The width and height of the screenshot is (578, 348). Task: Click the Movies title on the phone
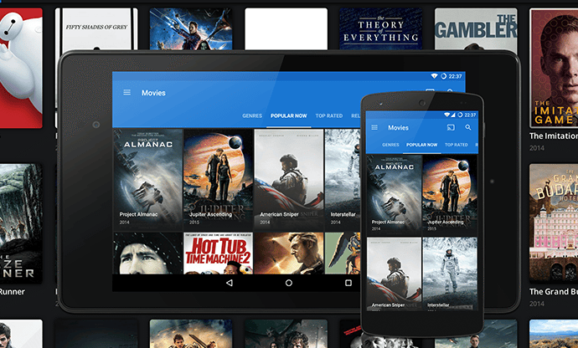(x=398, y=128)
